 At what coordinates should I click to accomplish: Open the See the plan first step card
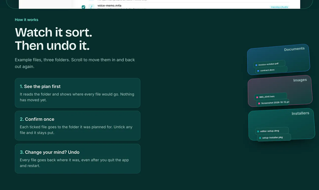(x=78, y=93)
